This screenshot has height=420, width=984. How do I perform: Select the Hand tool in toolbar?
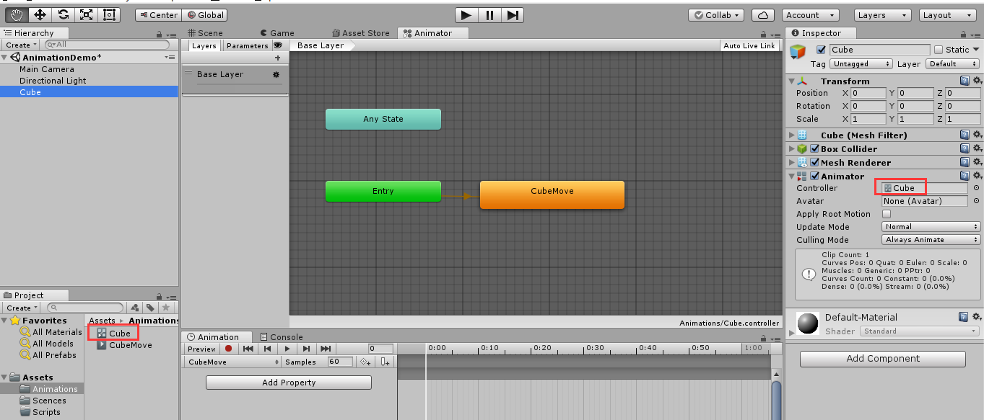point(17,14)
